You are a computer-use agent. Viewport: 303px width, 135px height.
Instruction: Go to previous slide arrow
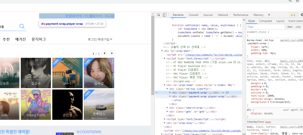pyautogui.click(x=105, y=53)
